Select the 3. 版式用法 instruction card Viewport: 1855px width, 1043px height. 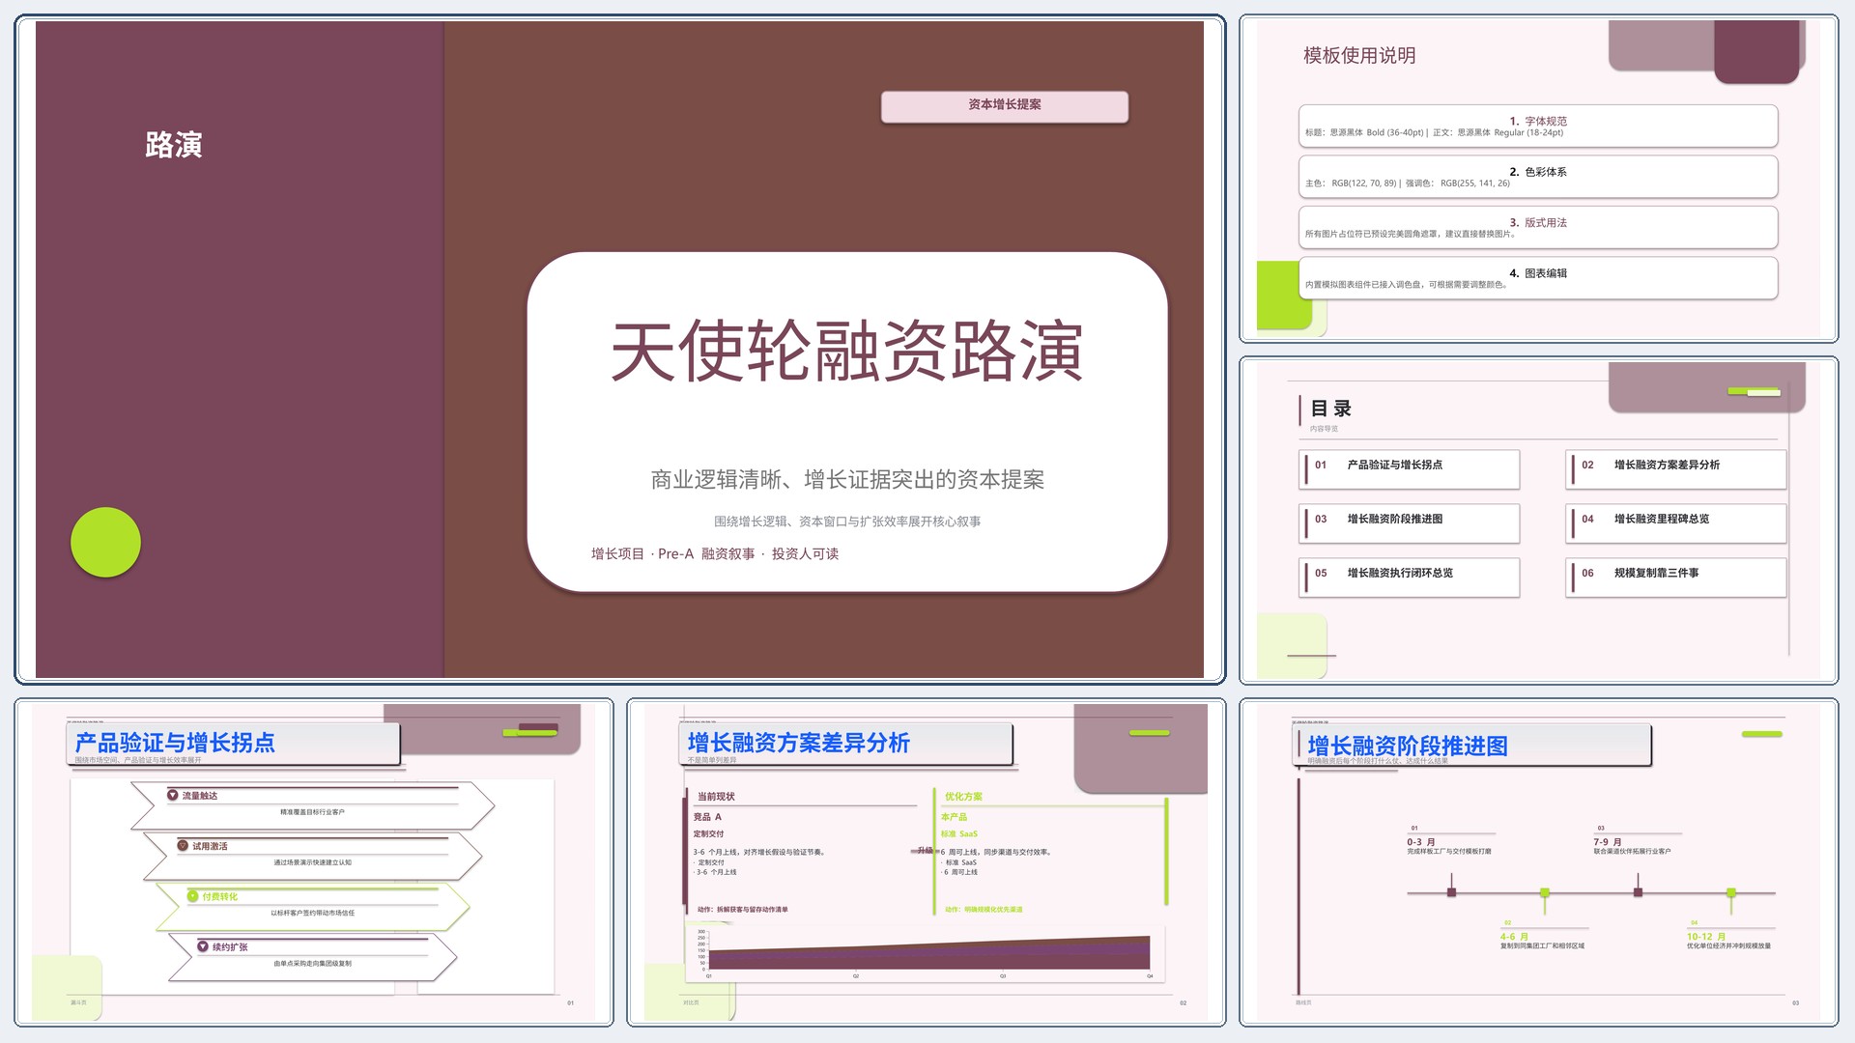1538,227
